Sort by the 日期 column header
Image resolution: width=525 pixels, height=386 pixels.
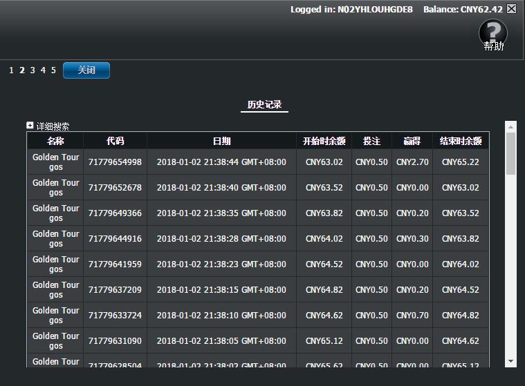(x=221, y=141)
